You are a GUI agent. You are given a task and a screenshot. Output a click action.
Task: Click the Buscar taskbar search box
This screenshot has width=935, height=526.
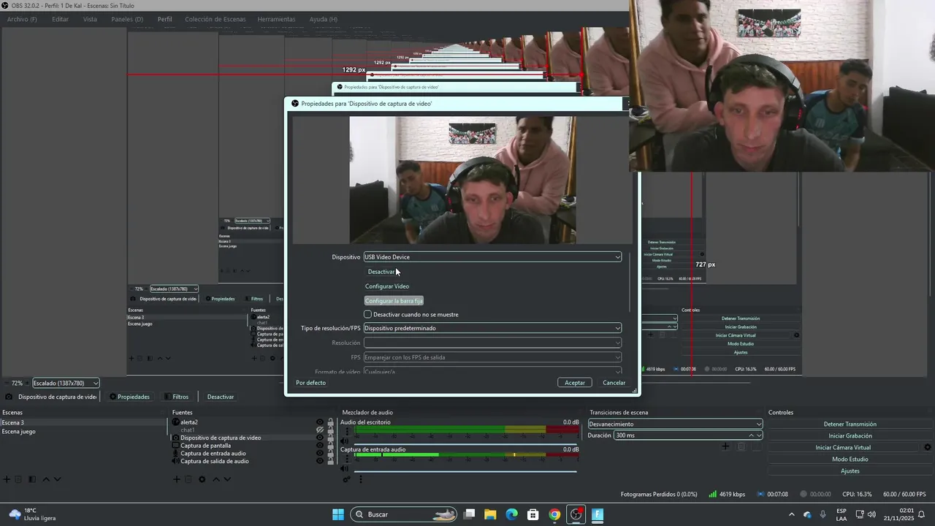pos(403,514)
